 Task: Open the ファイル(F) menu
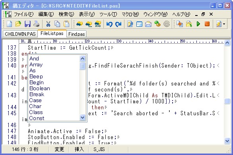23,14
